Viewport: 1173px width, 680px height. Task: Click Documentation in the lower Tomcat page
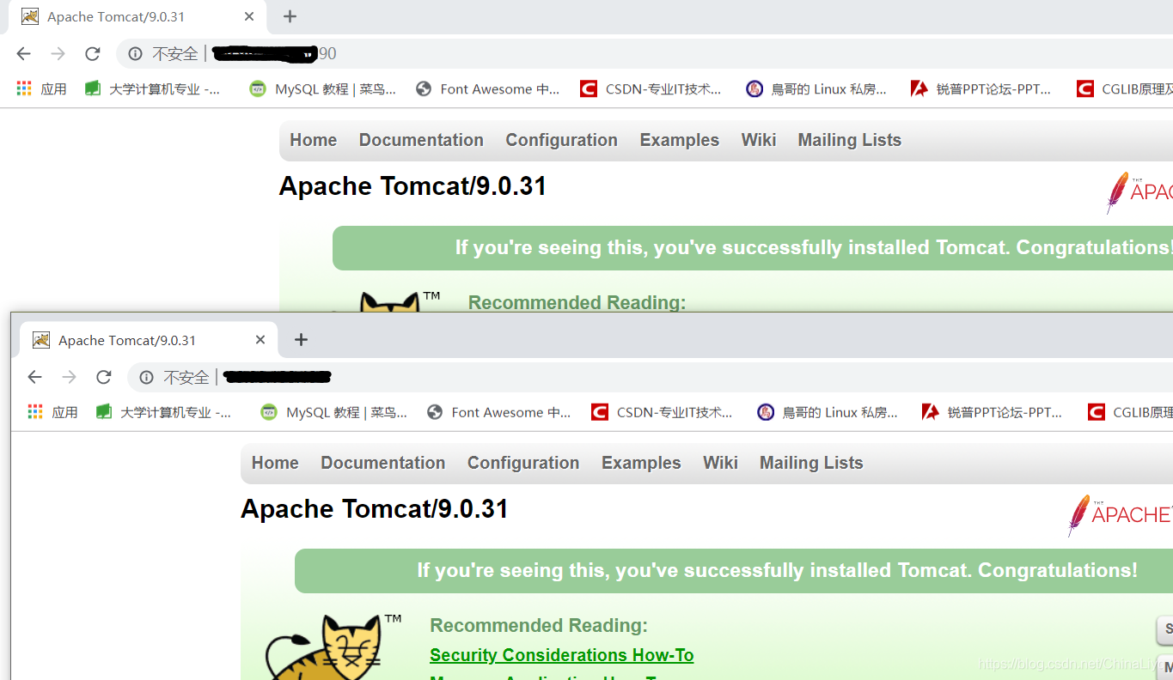point(383,463)
